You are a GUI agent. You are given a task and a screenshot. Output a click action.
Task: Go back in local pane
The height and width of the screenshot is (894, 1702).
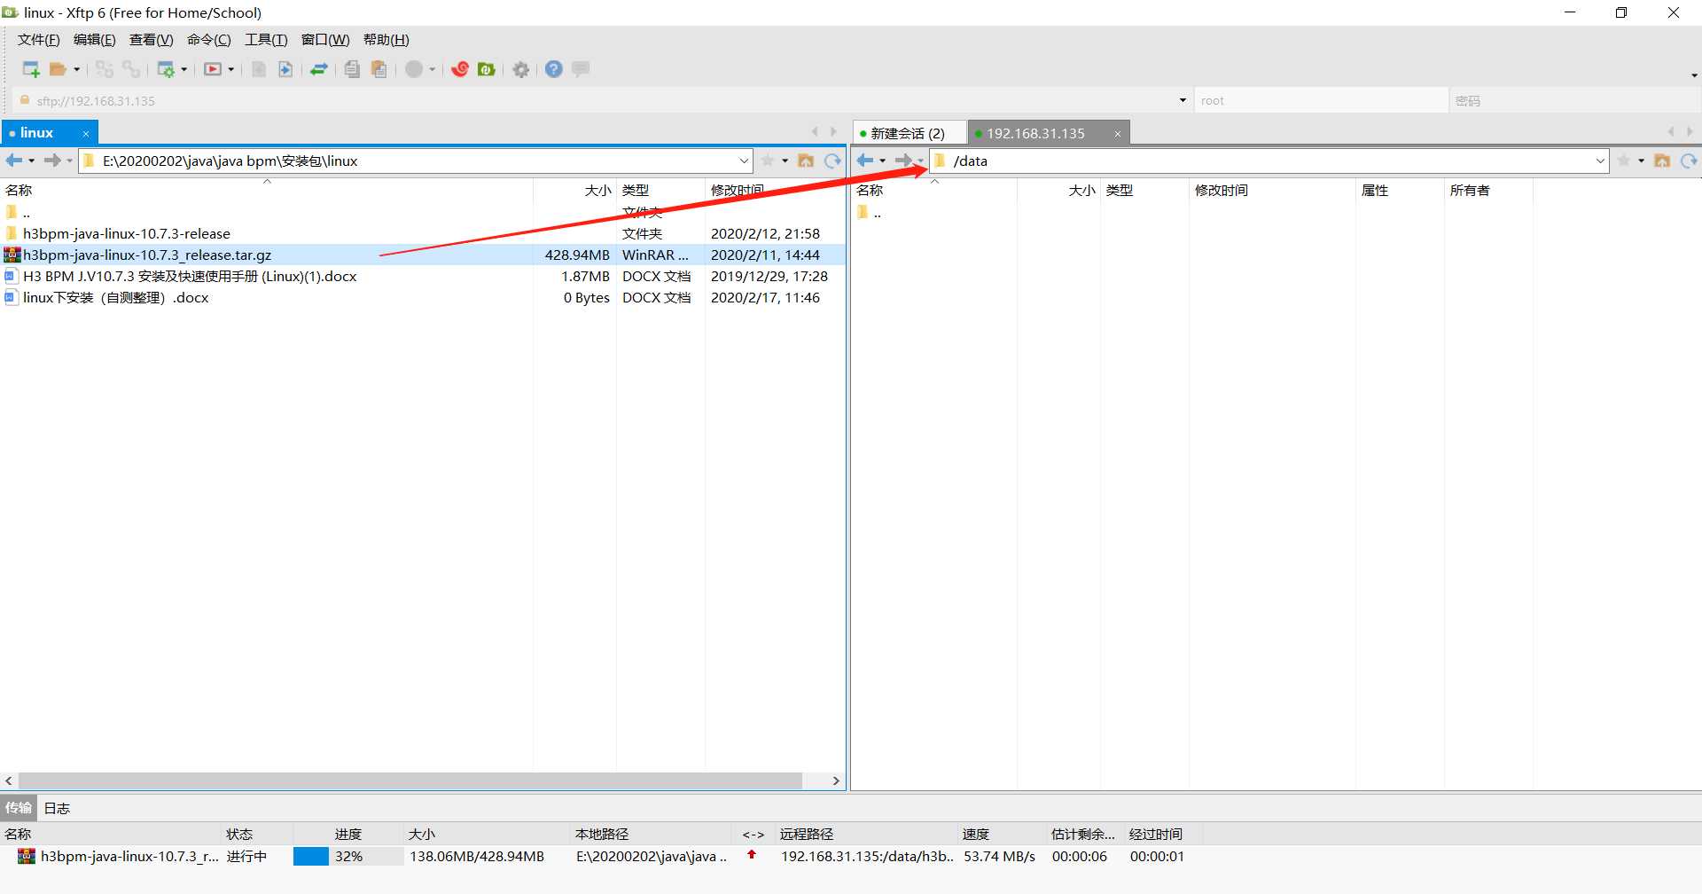(14, 161)
